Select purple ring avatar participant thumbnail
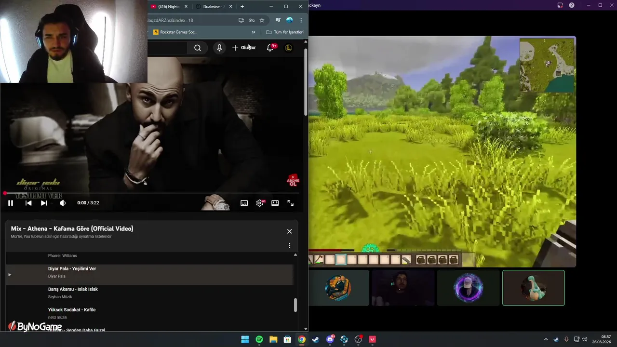 tap(469, 288)
